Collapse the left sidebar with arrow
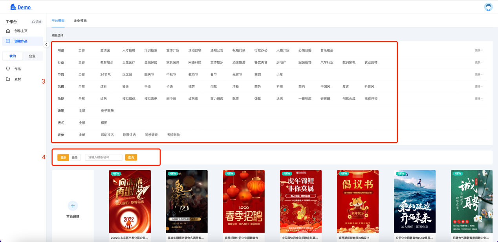 click(x=46, y=44)
